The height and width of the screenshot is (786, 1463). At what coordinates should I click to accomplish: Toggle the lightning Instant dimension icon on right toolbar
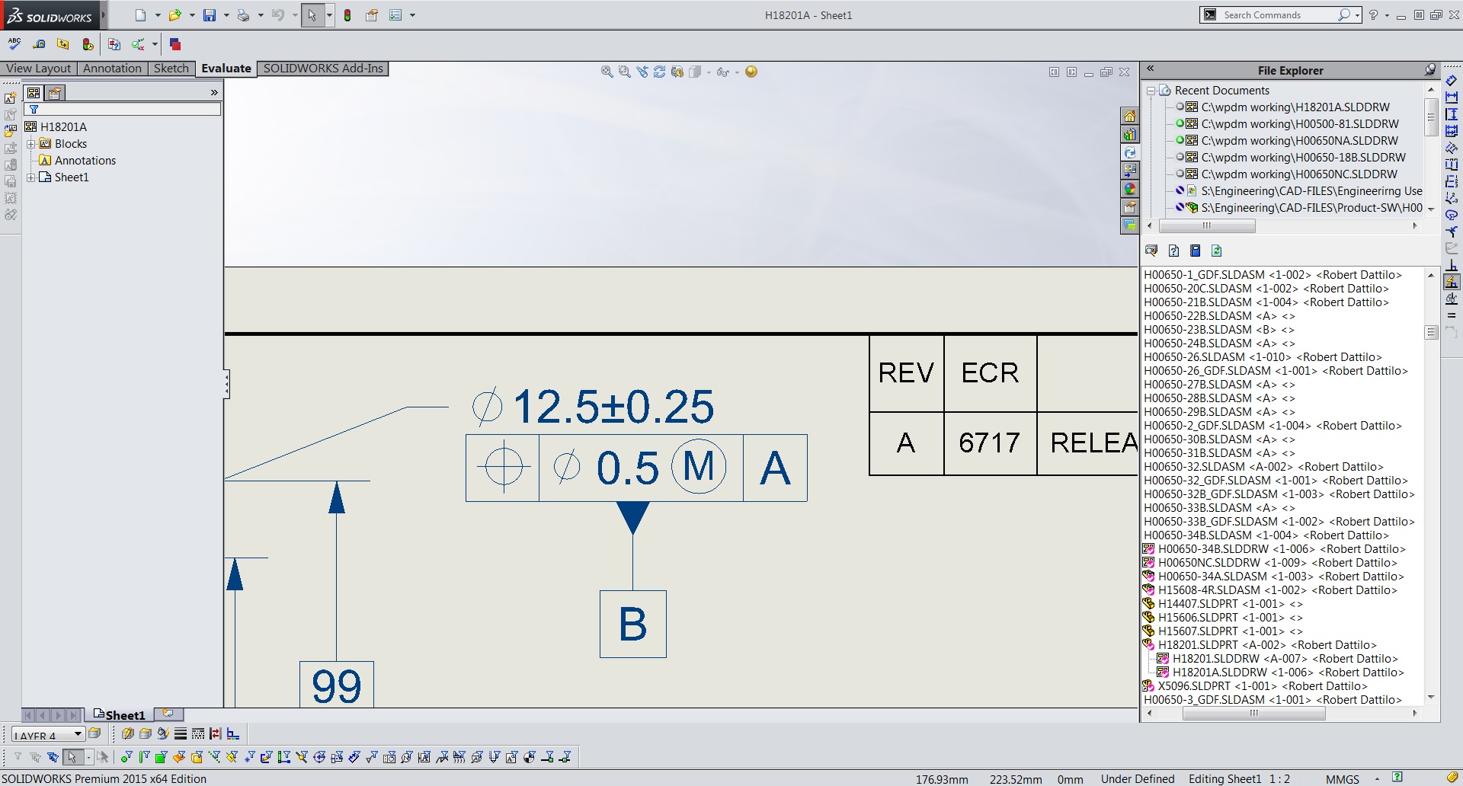(x=1452, y=282)
